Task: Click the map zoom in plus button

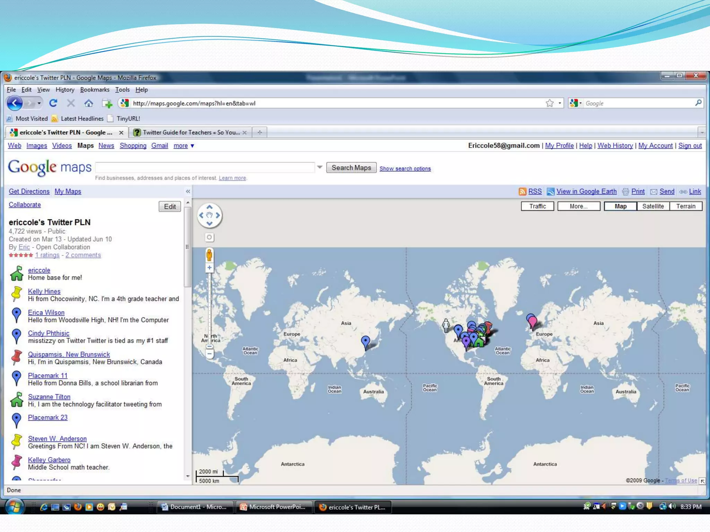Action: [x=209, y=268]
